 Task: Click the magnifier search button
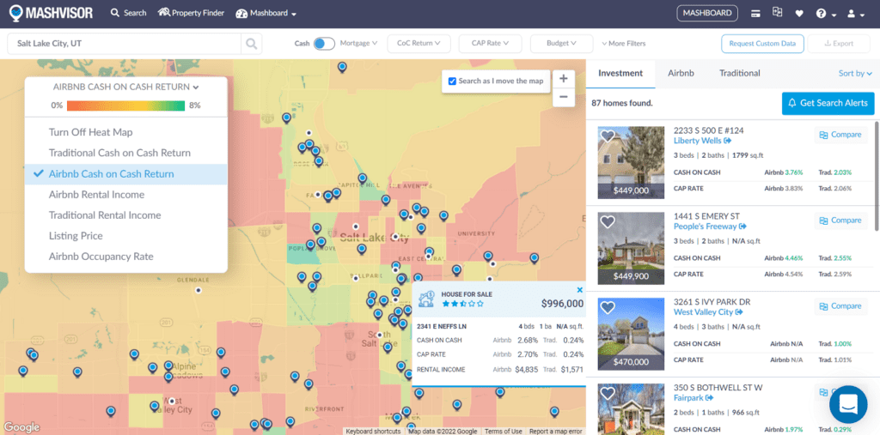tap(252, 44)
